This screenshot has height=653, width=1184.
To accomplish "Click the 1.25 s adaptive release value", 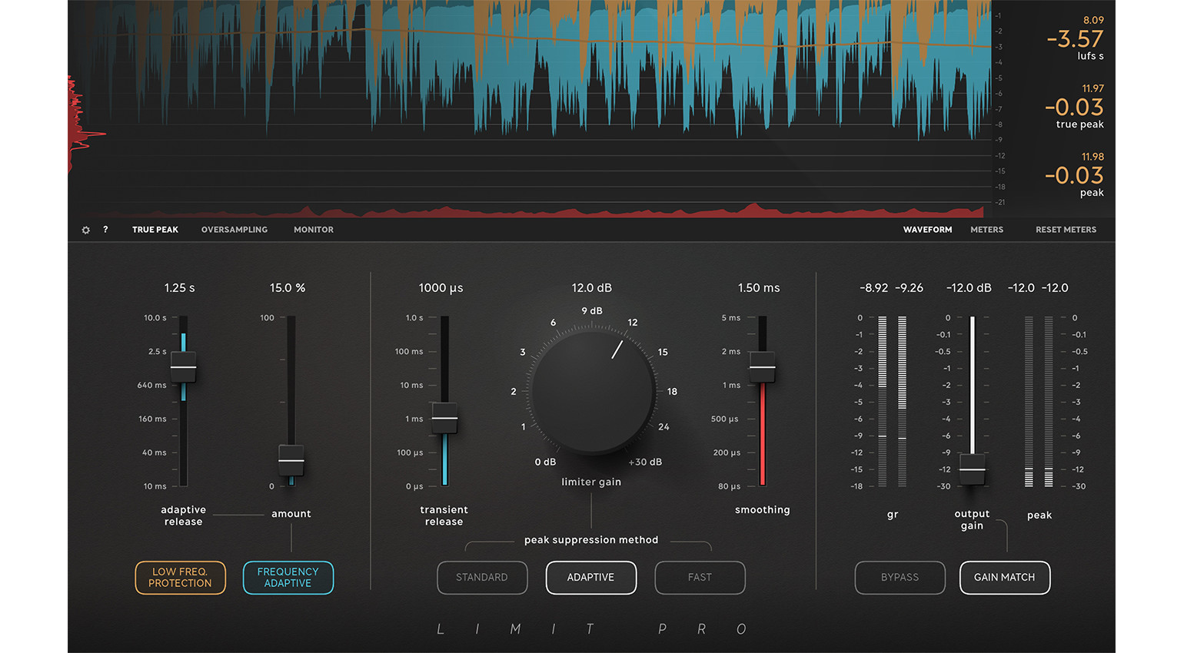I will [179, 288].
